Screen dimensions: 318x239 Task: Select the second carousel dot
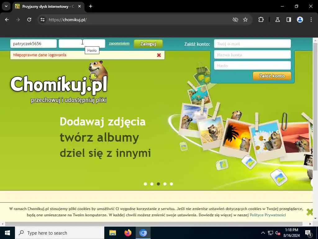[x=152, y=184]
